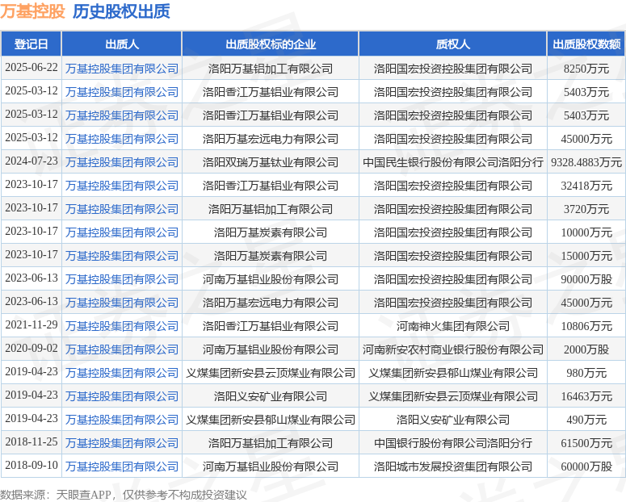Viewport: 626px width, 502px height.
Task: Click the date 2024-07-23
Action: [x=32, y=161]
